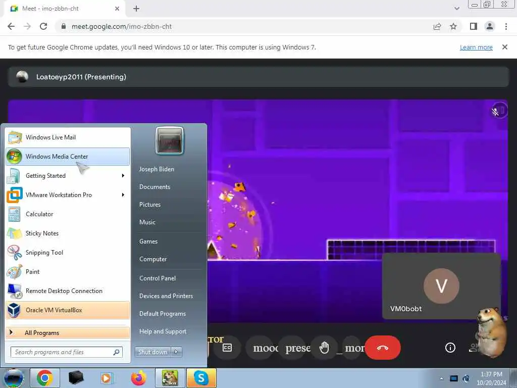Open Sticky Notes

click(x=68, y=233)
